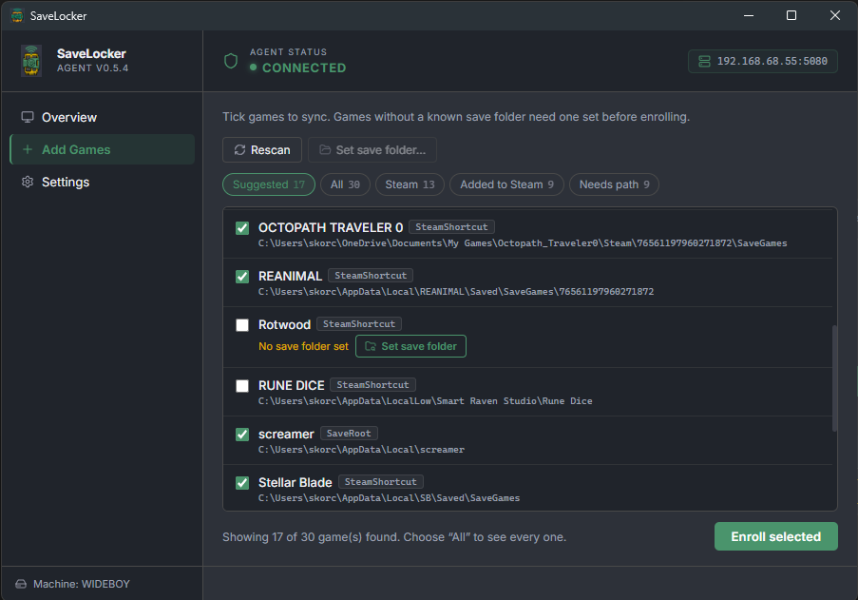Click the 192.168.68.55:5080 server address badge

[x=763, y=61]
